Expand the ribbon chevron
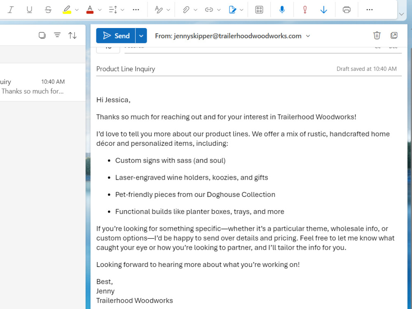 (x=401, y=14)
